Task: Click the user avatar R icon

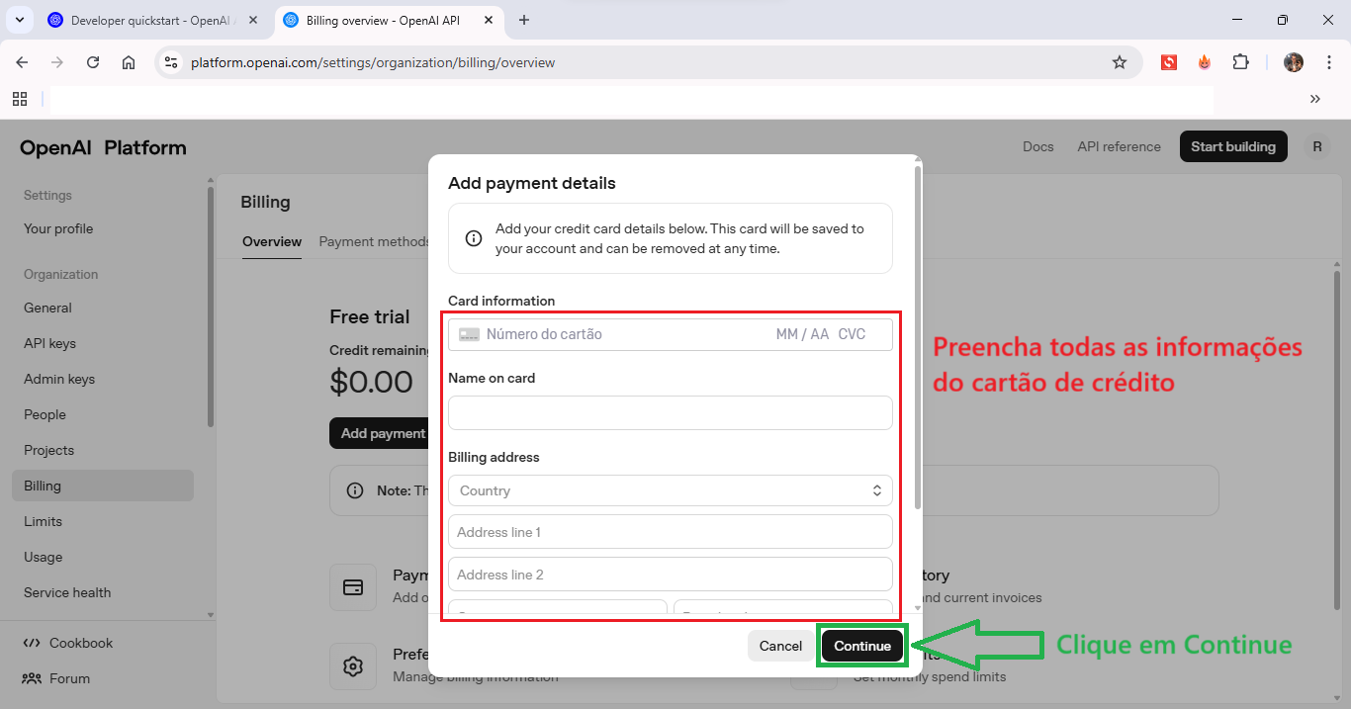Action: (x=1316, y=146)
